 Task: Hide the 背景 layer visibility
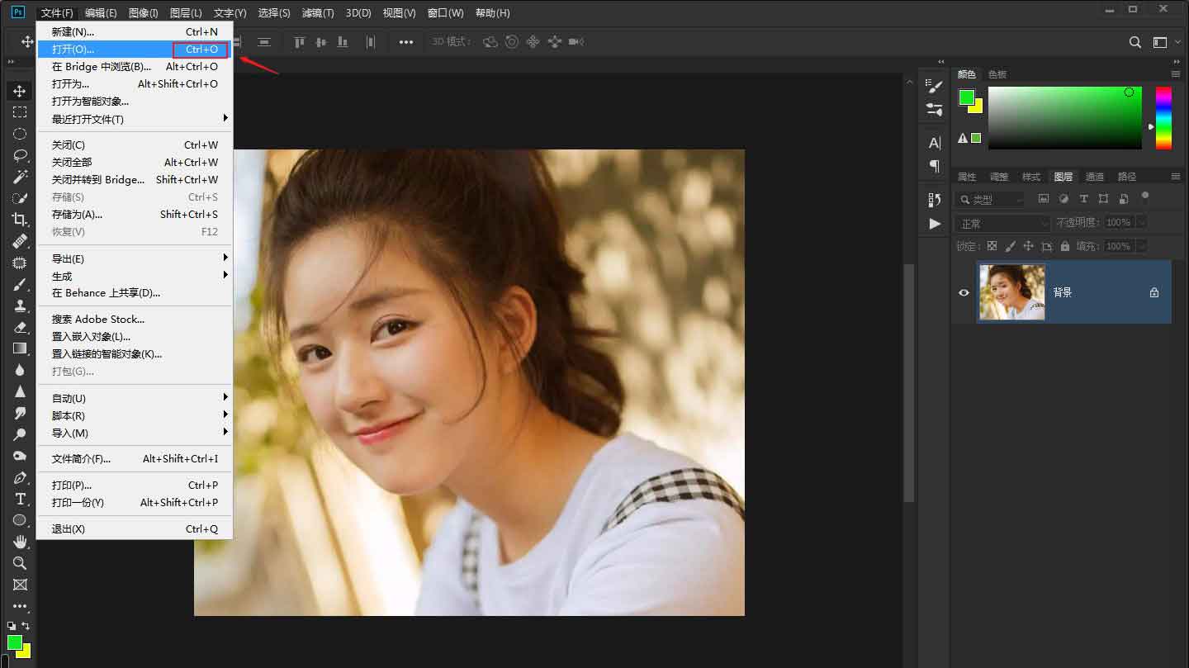point(964,292)
